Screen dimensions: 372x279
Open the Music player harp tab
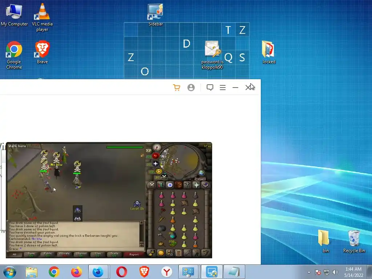[x=205, y=253]
